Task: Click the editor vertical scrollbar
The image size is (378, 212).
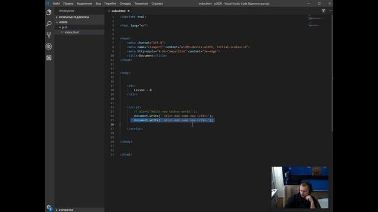Action: [x=332, y=73]
